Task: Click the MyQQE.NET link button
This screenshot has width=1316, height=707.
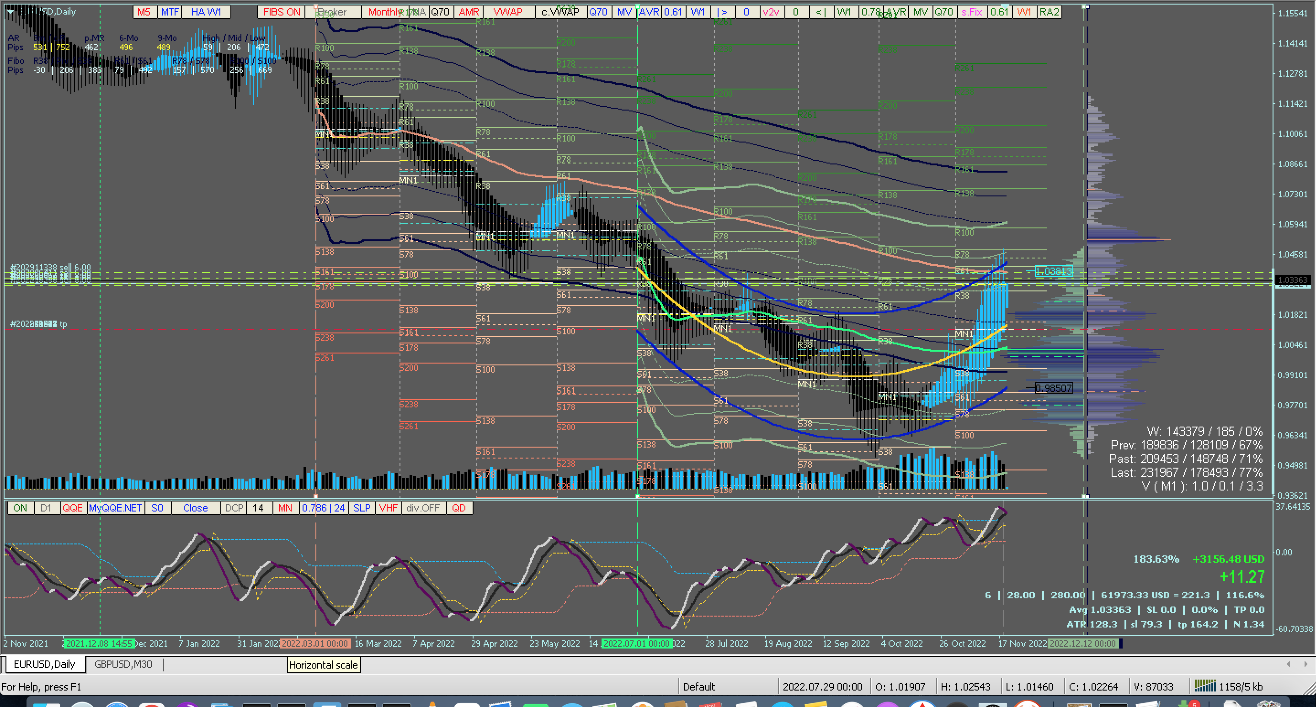Action: tap(116, 508)
